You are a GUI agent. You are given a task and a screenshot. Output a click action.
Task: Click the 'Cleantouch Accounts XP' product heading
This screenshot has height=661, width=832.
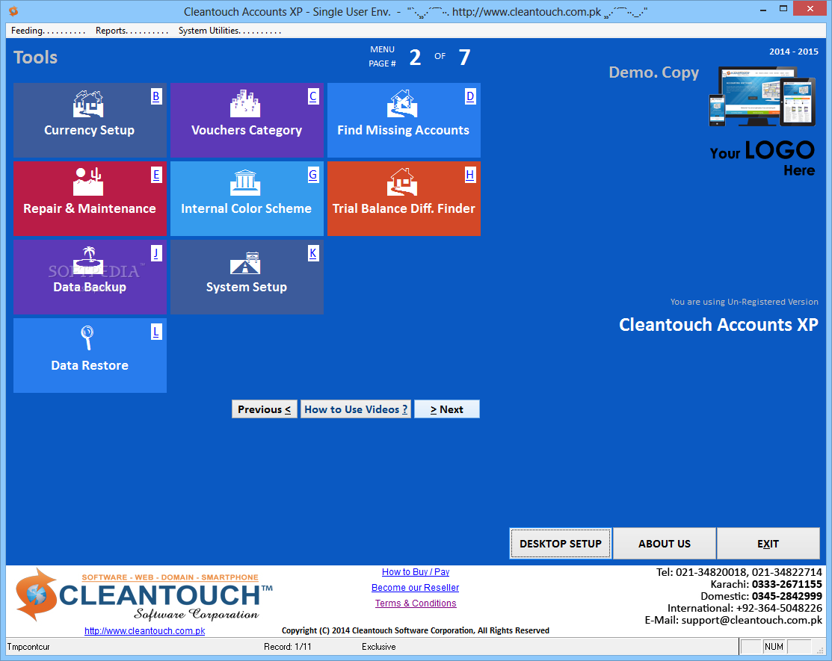(718, 324)
